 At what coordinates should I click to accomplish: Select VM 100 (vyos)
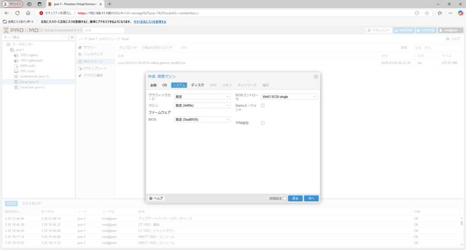(x=27, y=71)
